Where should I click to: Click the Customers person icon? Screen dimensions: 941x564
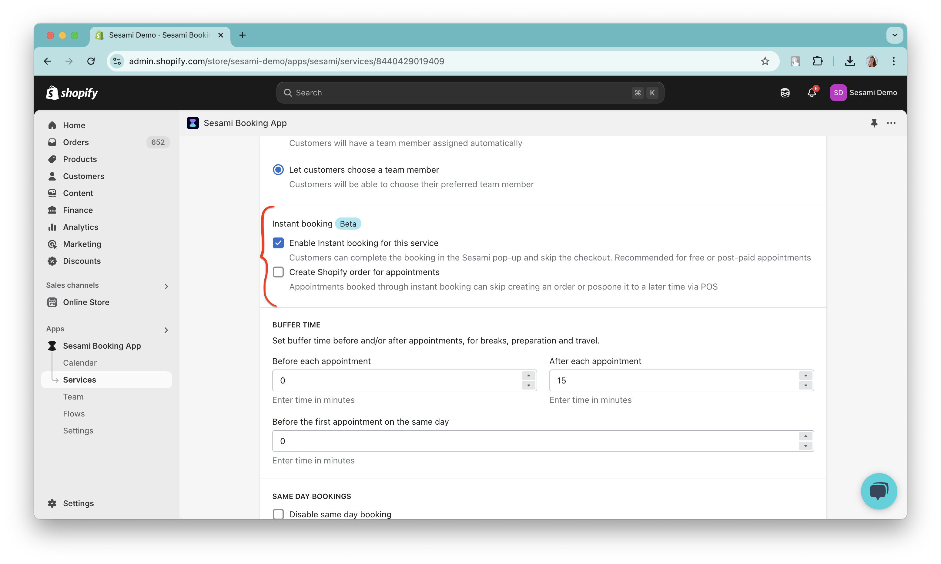[x=52, y=176]
